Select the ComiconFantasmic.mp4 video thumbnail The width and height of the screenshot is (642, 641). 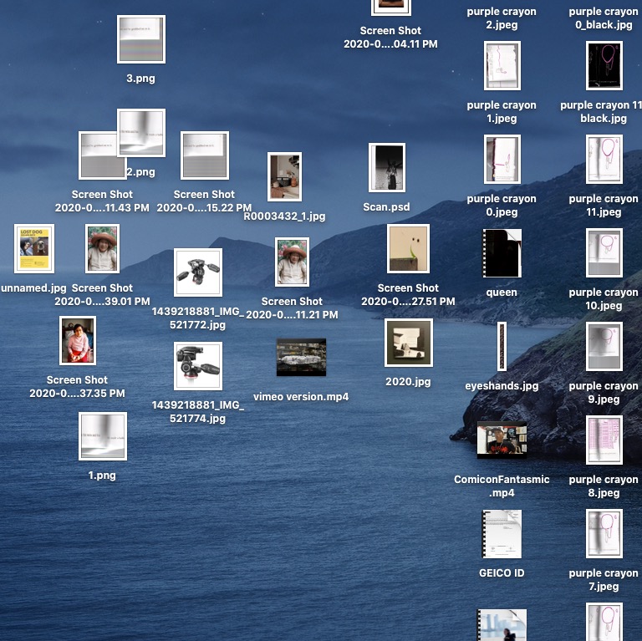click(x=502, y=440)
